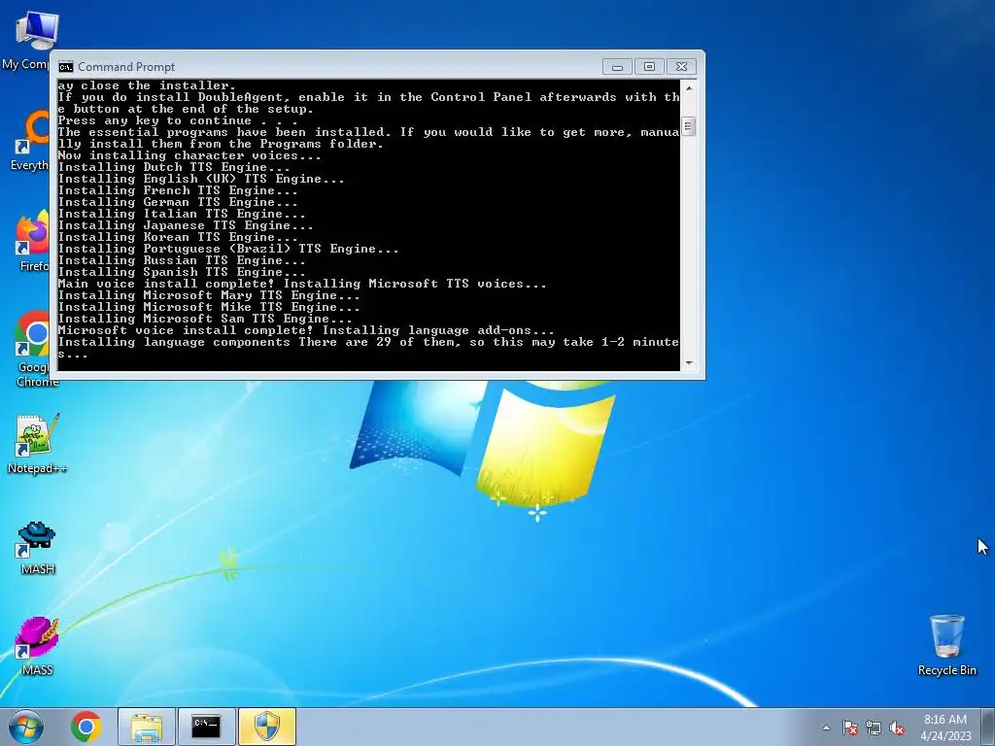Click the line 'Now installing character voices...'
Screen dimensions: 995x746
click(189, 155)
